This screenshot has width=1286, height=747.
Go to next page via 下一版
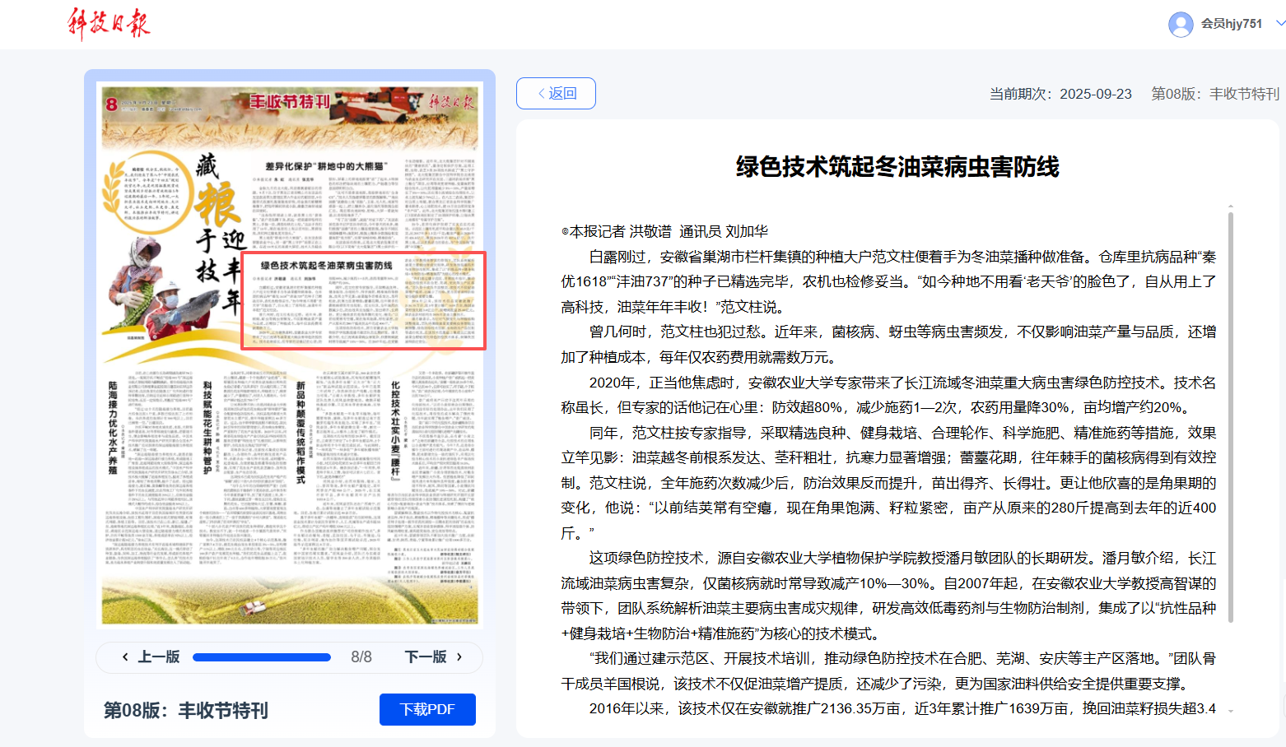tap(433, 657)
